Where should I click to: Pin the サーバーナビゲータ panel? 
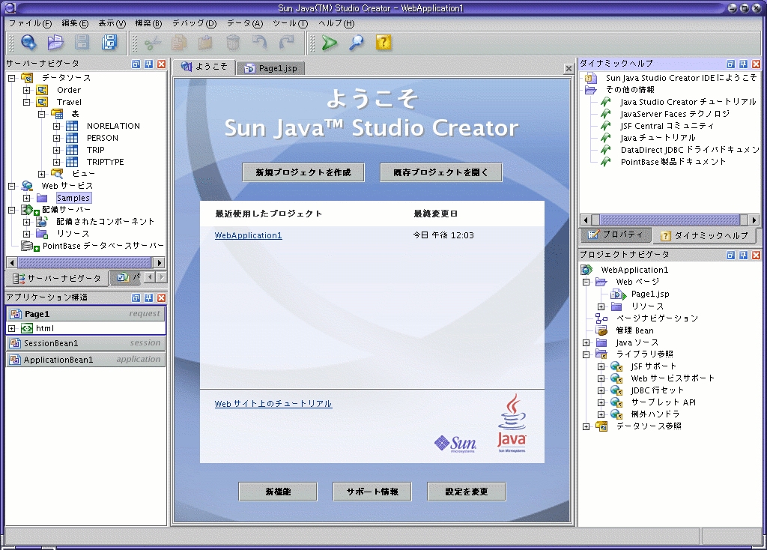click(x=149, y=64)
